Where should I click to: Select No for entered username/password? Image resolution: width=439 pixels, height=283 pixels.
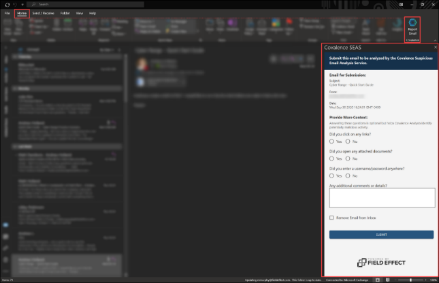(x=348, y=176)
